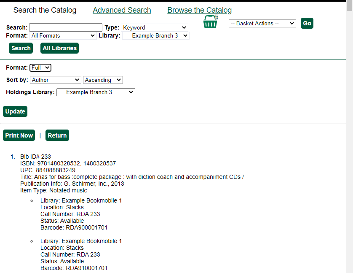The width and height of the screenshot is (353, 273).
Task: Expand the Holdings Library dropdown
Action: (96, 92)
